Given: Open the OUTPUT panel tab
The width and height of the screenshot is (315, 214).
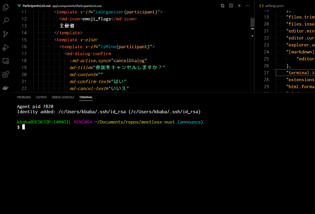Looking at the screenshot, I should coord(41,97).
